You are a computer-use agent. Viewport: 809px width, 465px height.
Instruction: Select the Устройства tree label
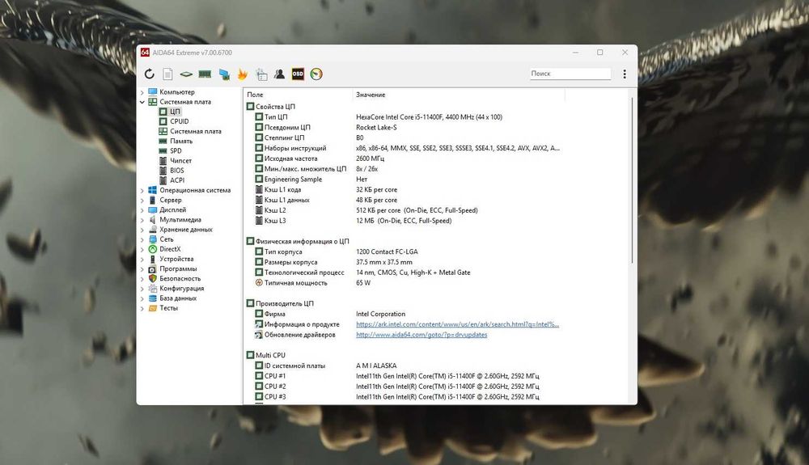point(176,259)
